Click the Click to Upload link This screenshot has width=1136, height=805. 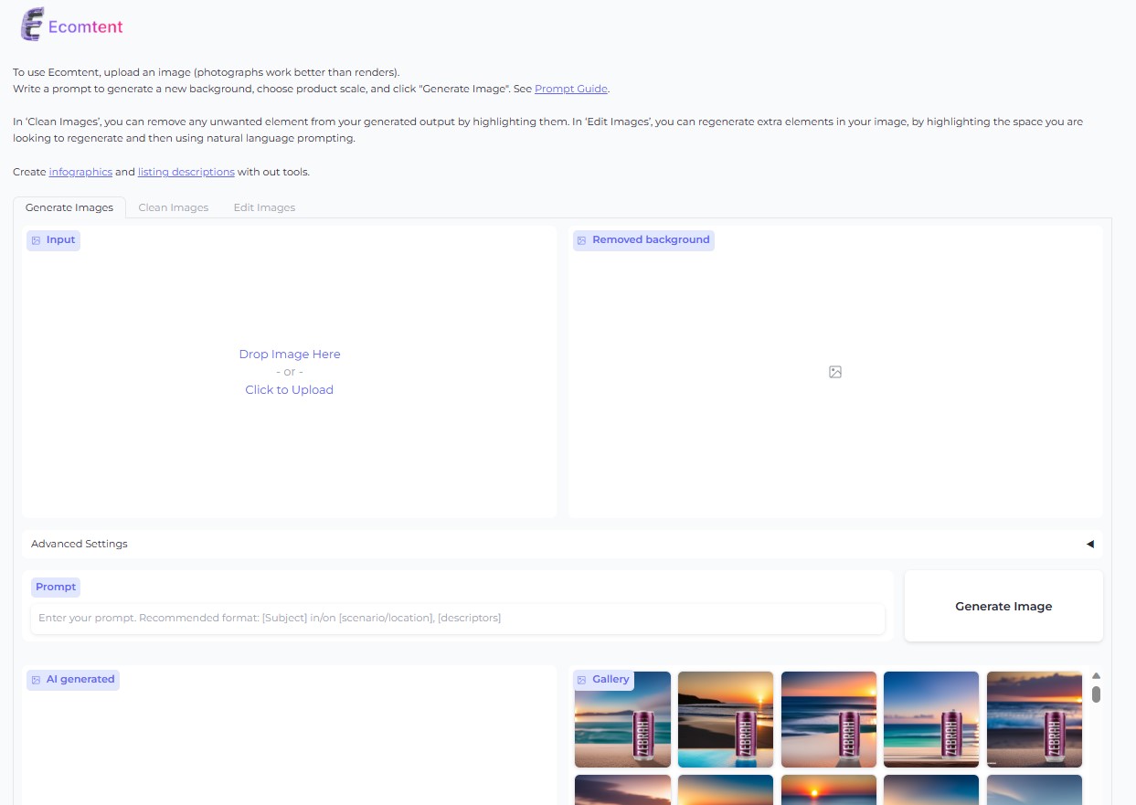click(289, 389)
